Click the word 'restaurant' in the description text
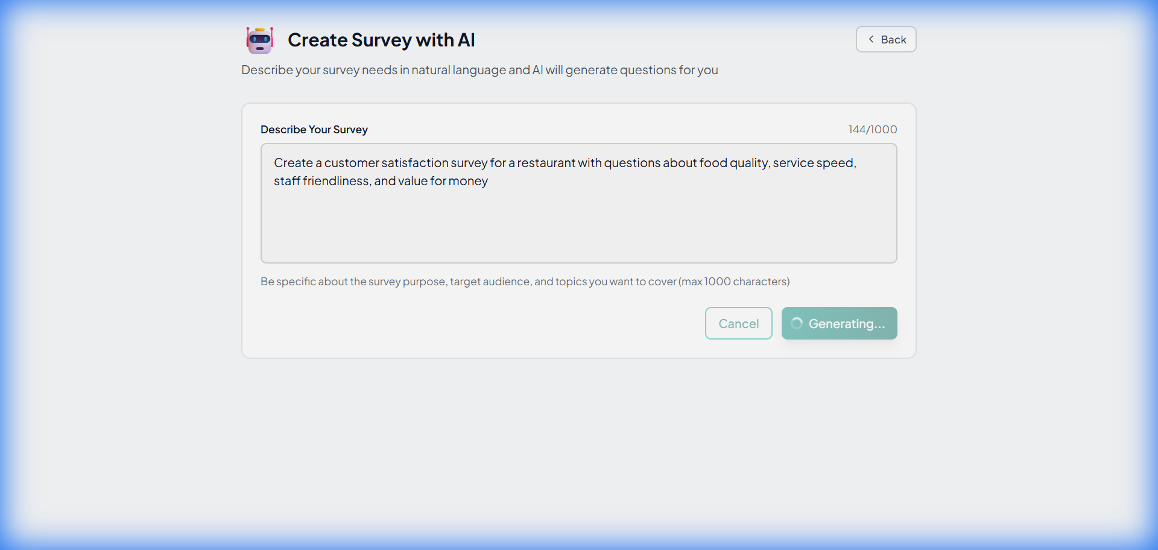 (547, 163)
